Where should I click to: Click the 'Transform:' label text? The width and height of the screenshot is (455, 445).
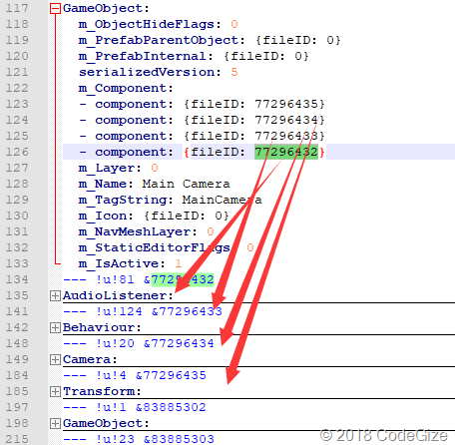tap(102, 391)
